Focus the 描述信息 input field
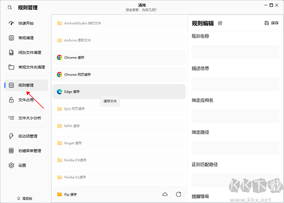 pyautogui.click(x=235, y=84)
